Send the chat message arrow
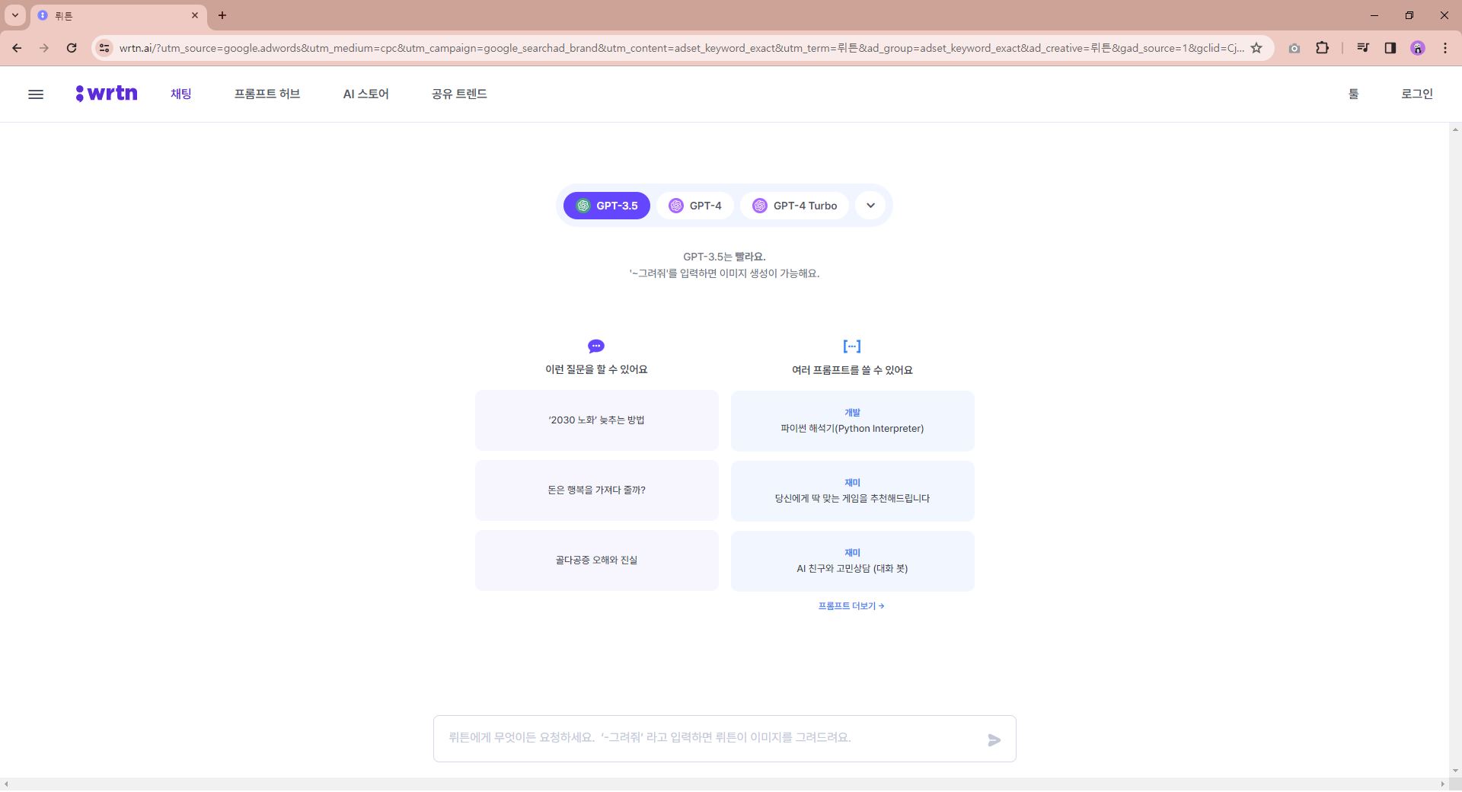 tap(994, 739)
